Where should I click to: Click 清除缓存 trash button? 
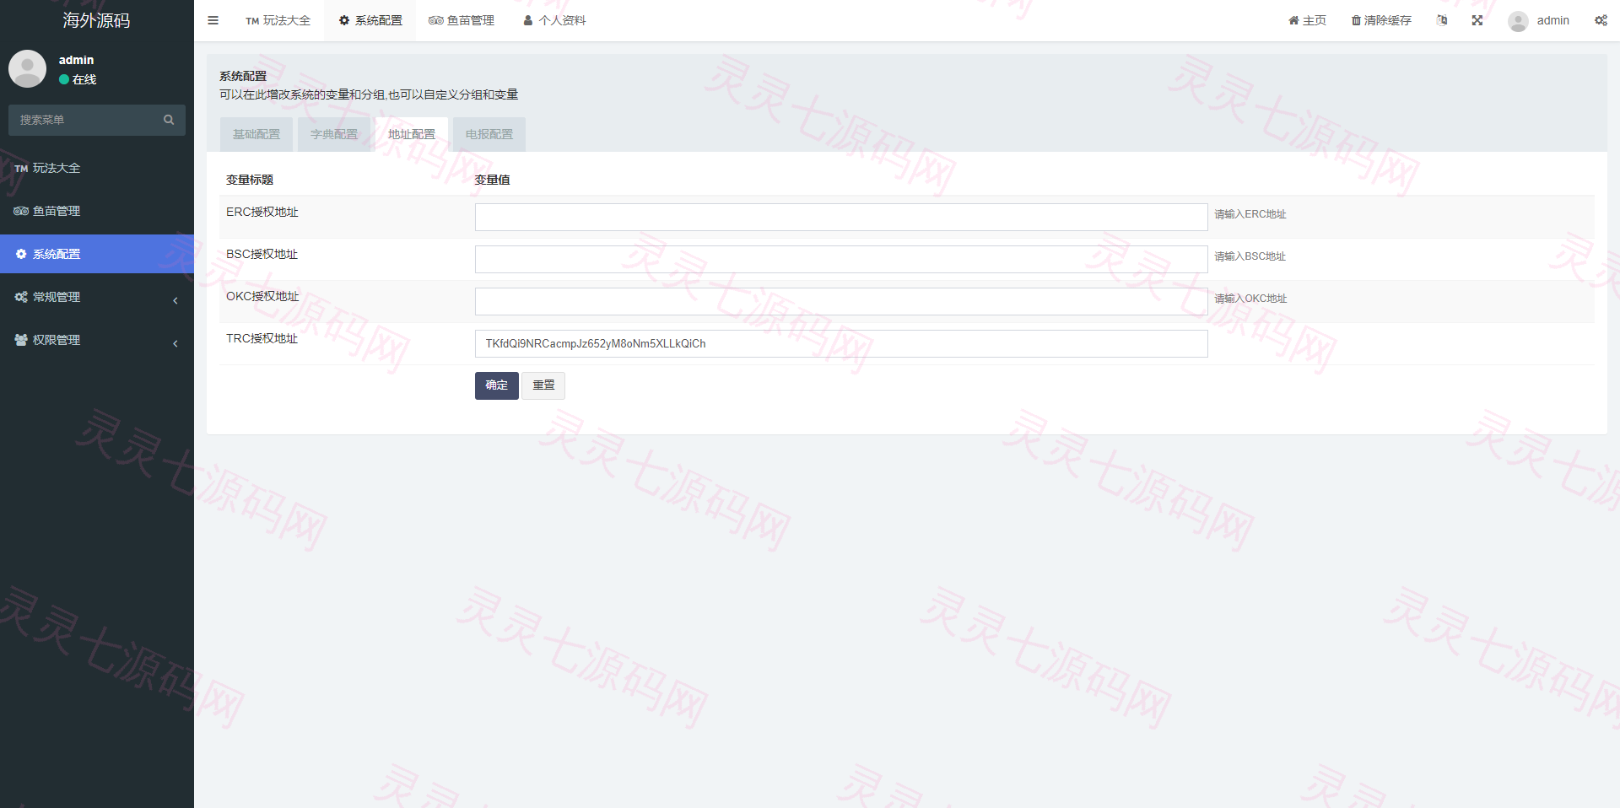(x=1381, y=20)
